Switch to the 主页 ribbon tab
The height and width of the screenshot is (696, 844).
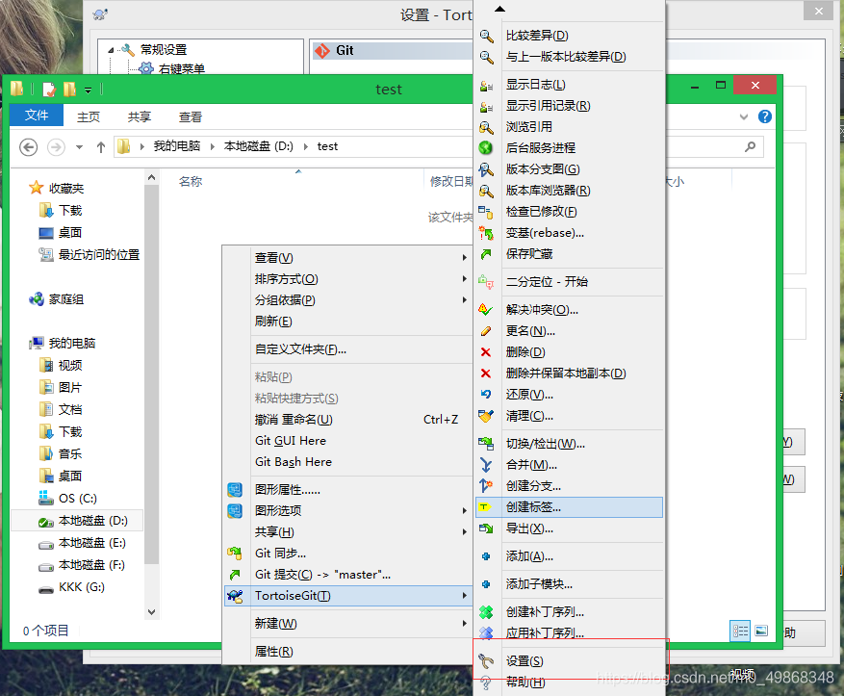88,116
